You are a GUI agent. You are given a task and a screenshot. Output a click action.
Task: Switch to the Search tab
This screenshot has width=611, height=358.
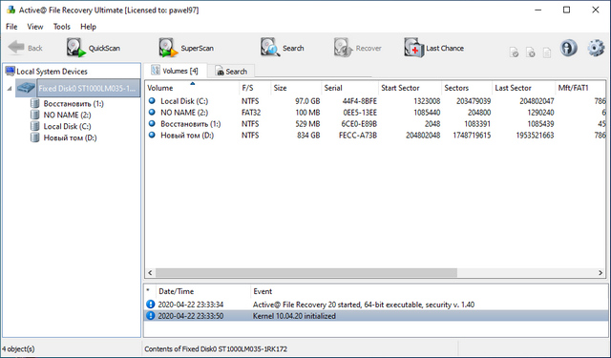(231, 72)
